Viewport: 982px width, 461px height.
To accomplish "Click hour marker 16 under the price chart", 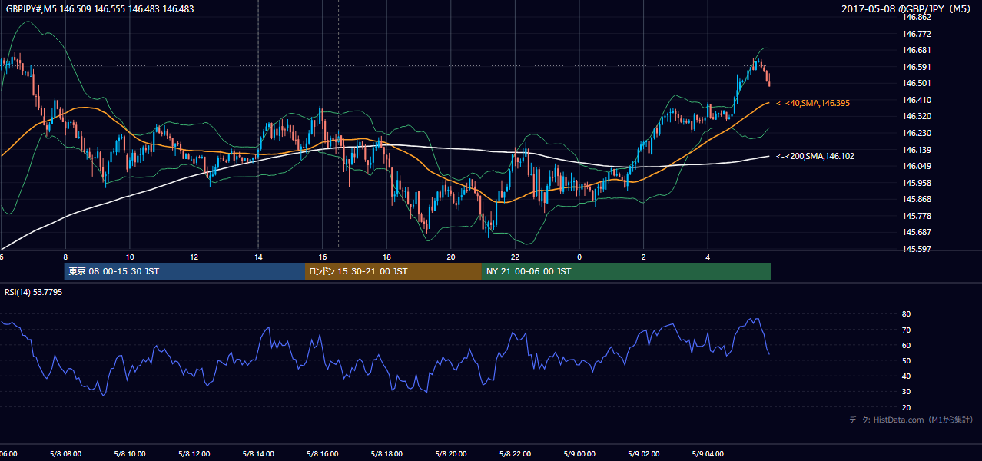I will pos(323,257).
